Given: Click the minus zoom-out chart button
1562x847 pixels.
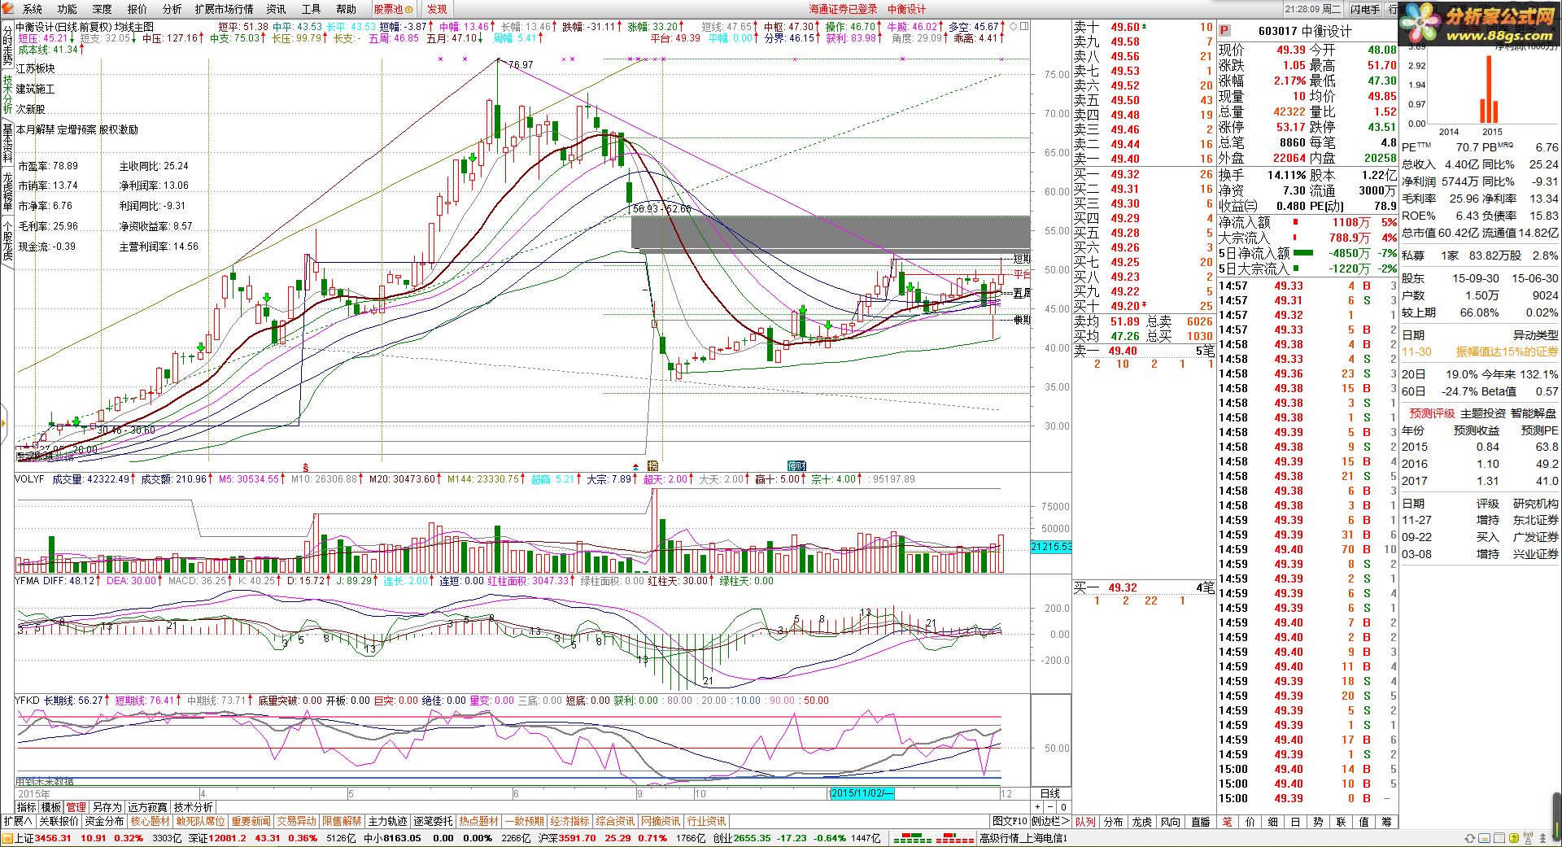Looking at the screenshot, I should click(x=1052, y=808).
